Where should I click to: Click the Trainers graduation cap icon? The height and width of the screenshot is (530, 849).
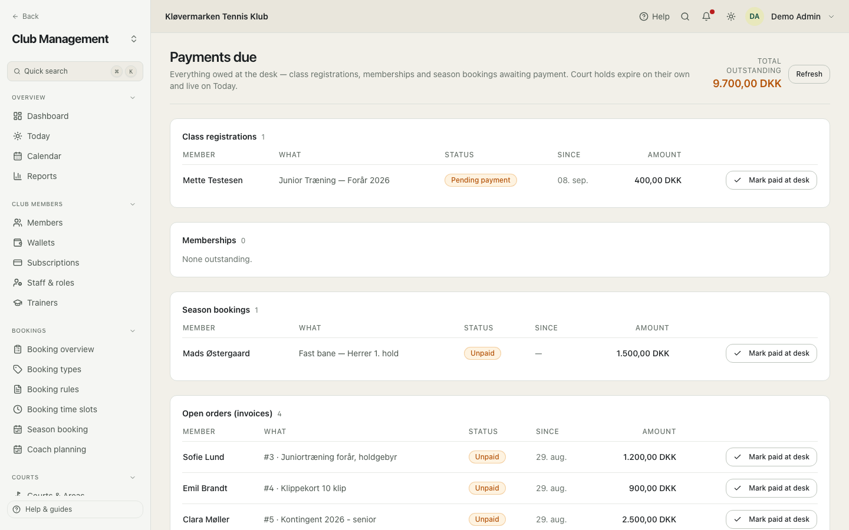18,303
